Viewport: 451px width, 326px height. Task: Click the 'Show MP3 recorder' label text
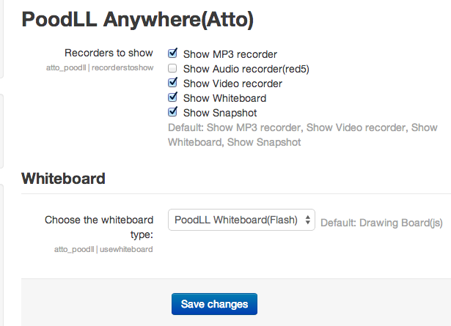(x=230, y=54)
